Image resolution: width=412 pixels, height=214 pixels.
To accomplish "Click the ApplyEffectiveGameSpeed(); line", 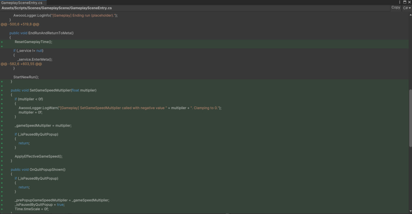I will click(x=38, y=156).
